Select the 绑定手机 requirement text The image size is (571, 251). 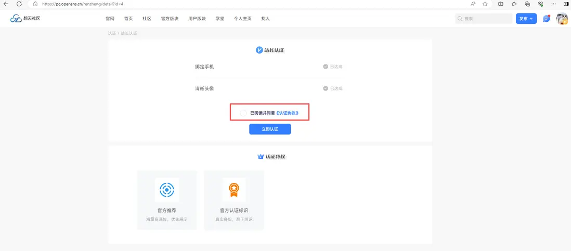[x=204, y=67]
